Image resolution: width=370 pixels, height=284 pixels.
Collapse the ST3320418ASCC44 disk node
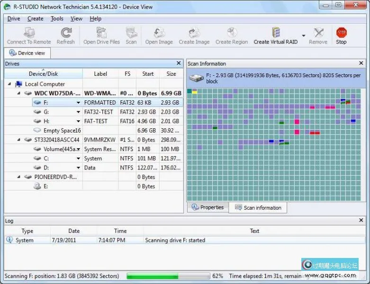(18, 140)
